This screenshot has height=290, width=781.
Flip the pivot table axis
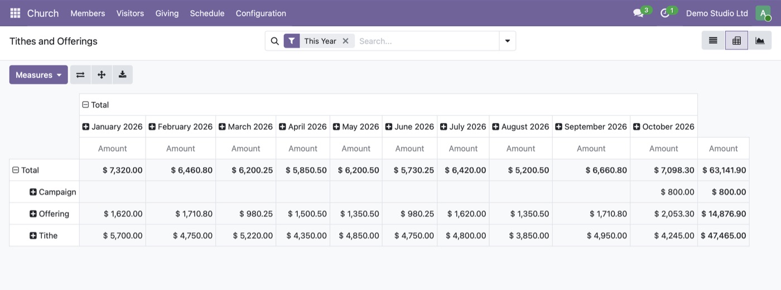80,75
